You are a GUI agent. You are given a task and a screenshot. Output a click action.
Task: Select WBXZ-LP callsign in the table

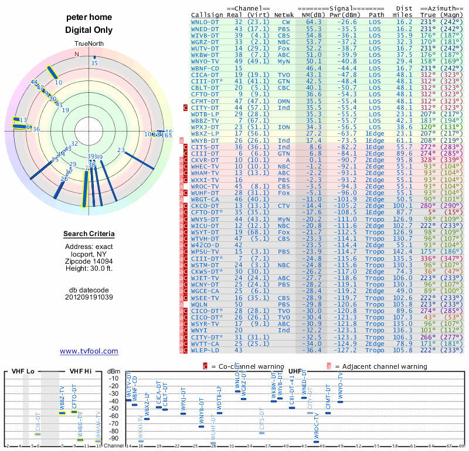[205, 134]
